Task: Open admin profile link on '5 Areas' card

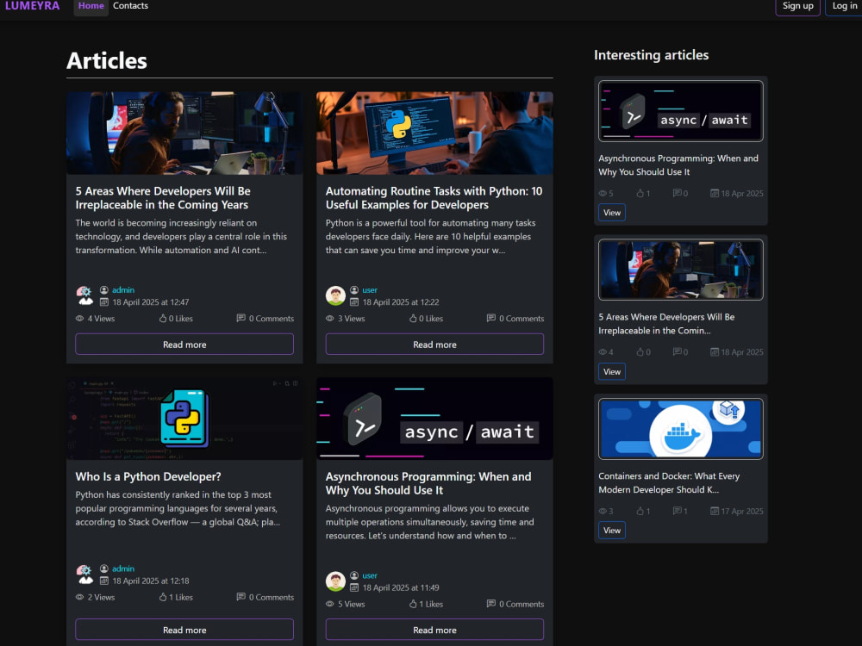Action: click(x=123, y=290)
